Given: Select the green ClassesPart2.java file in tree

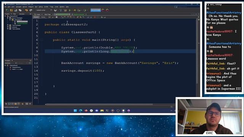Looking at the screenshot, I should 22,24.
